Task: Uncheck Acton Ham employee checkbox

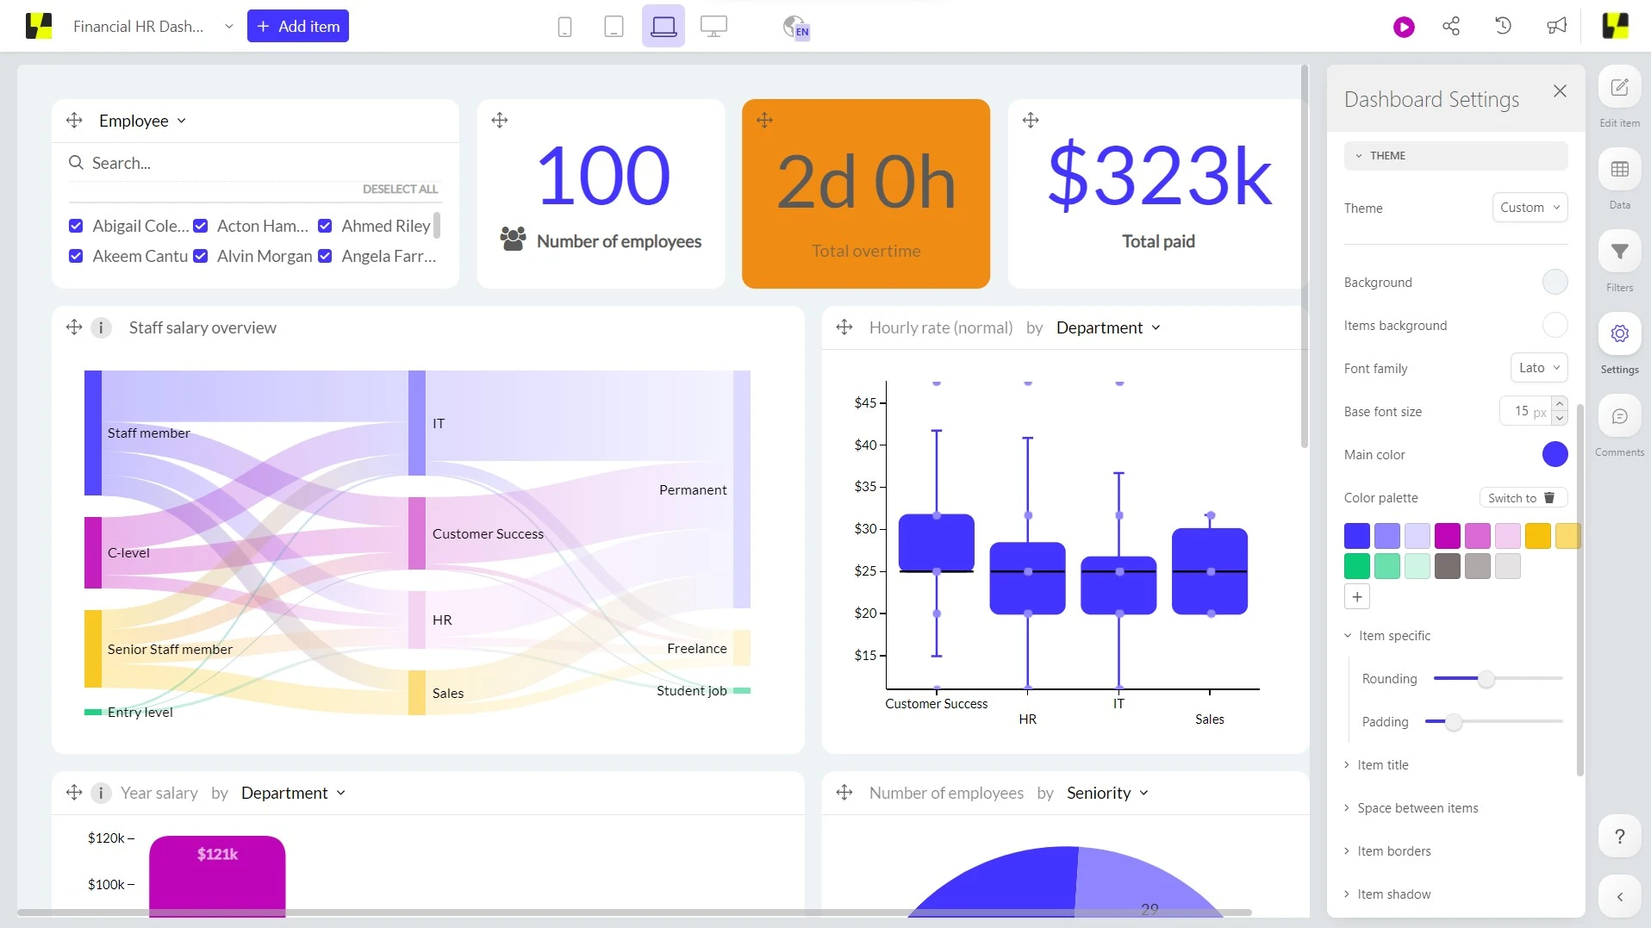Action: tap(201, 226)
